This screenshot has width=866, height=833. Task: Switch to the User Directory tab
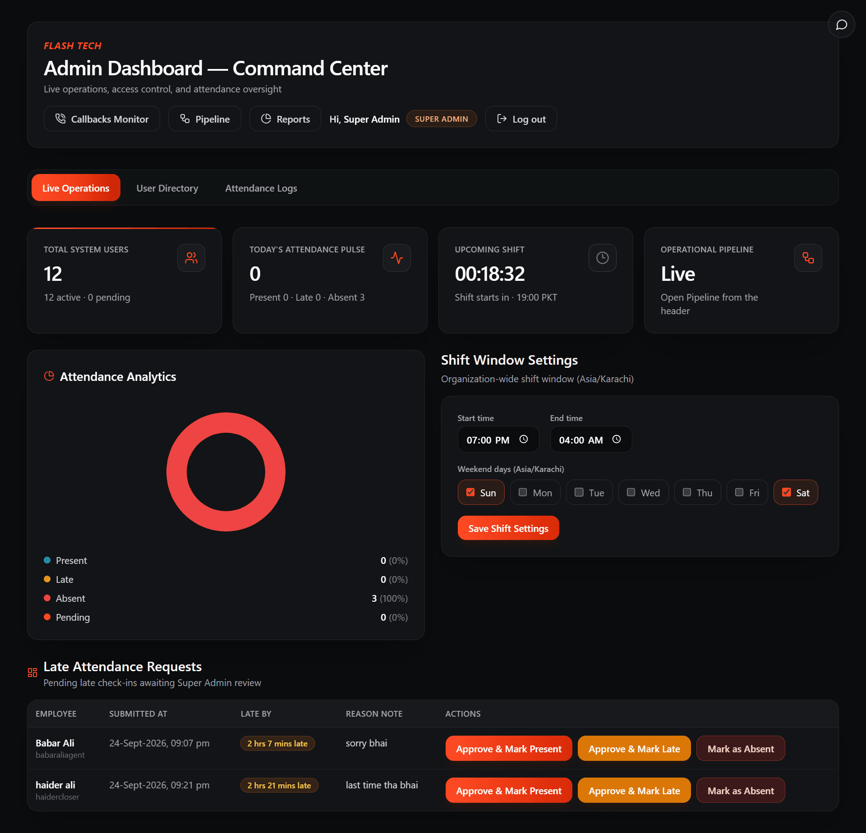167,188
